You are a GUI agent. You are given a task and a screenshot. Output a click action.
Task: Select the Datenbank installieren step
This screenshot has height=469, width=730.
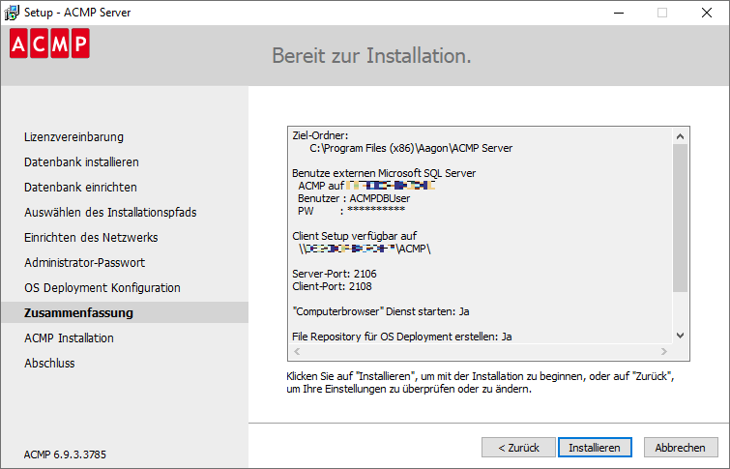point(81,162)
